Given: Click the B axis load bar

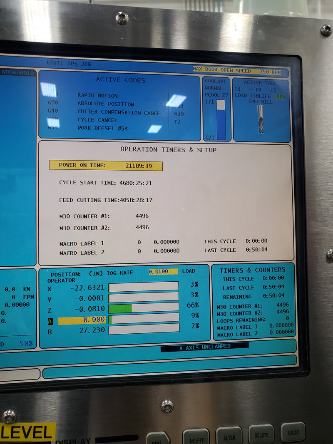Looking at the screenshot, I should pyautogui.click(x=144, y=329).
